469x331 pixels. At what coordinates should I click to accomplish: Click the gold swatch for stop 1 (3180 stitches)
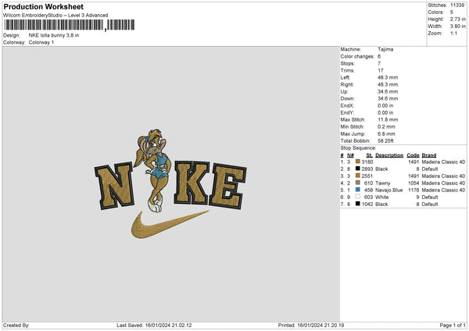(357, 162)
